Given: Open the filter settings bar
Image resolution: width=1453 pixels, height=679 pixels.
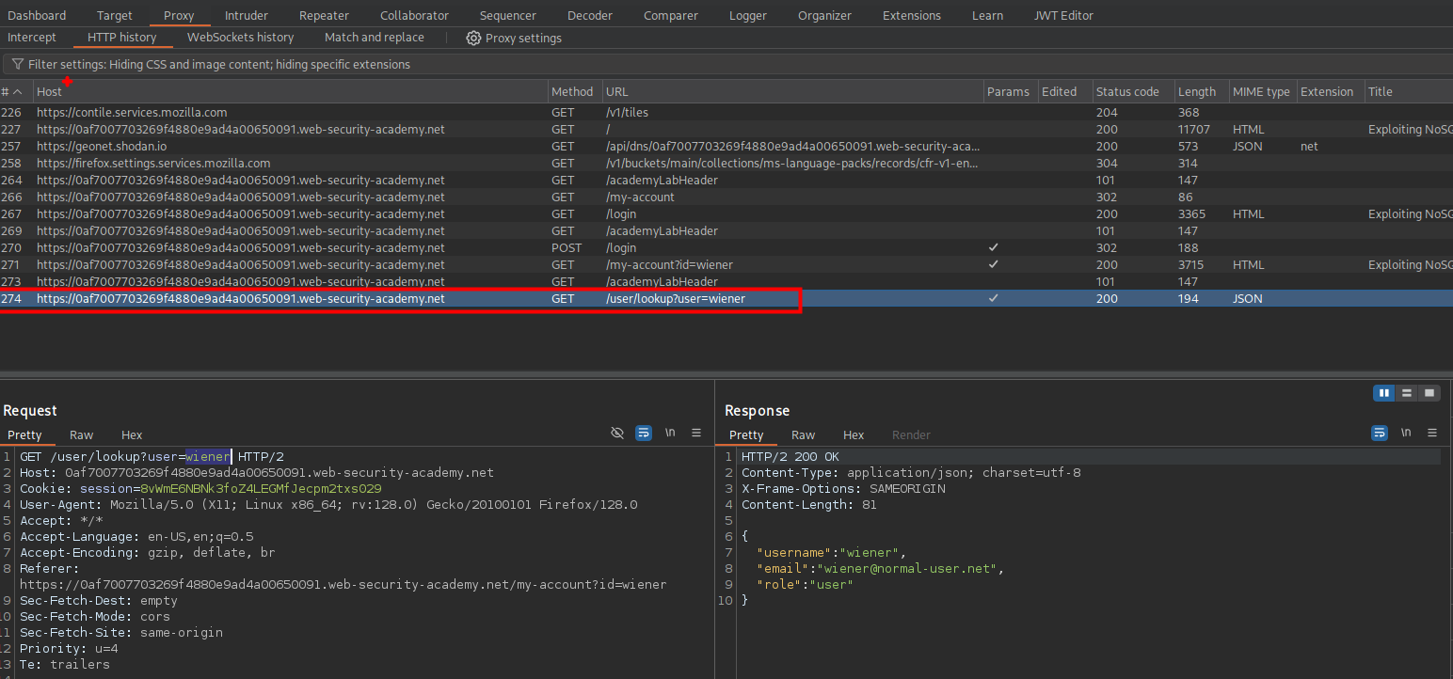Looking at the screenshot, I should (218, 65).
